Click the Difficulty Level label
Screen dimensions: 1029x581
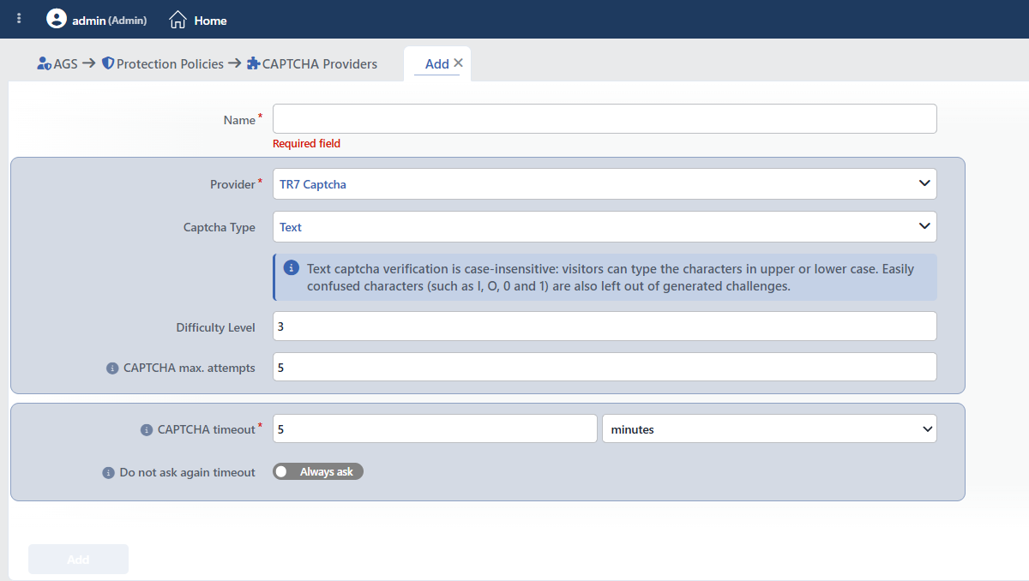coord(216,327)
